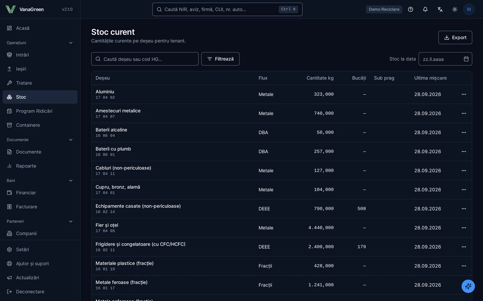This screenshot has height=301, width=483.
Task: Open the AI assistant sparkle button
Action: (468, 286)
